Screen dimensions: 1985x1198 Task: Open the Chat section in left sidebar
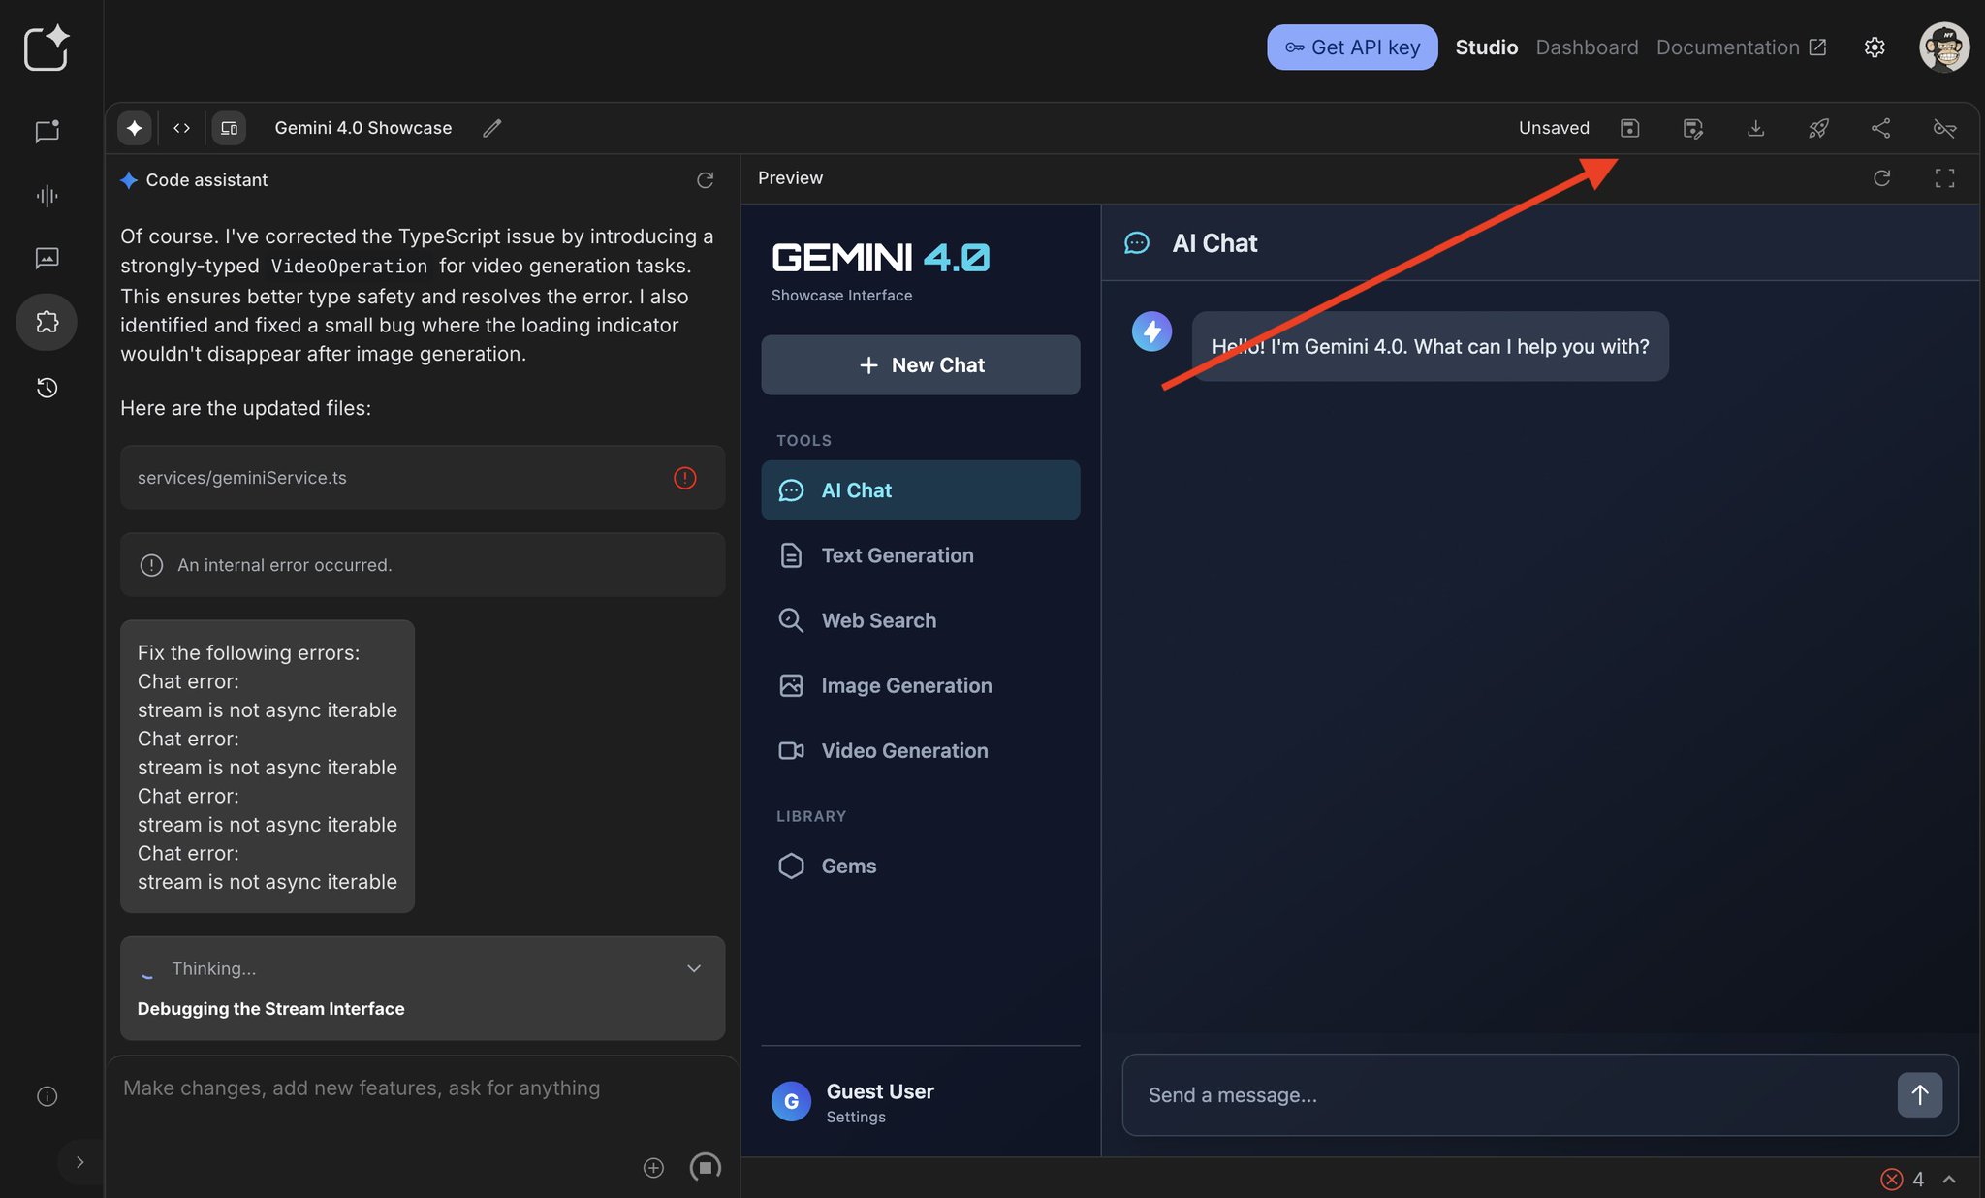(47, 131)
